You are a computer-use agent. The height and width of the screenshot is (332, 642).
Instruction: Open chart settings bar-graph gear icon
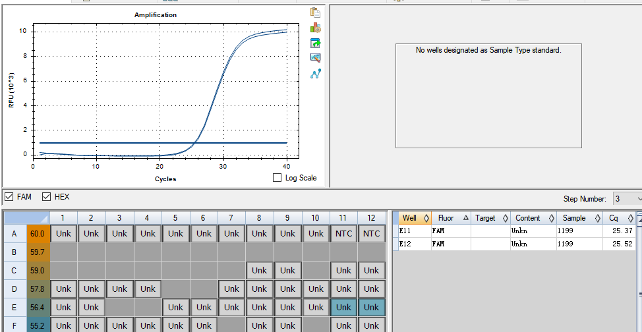[315, 28]
